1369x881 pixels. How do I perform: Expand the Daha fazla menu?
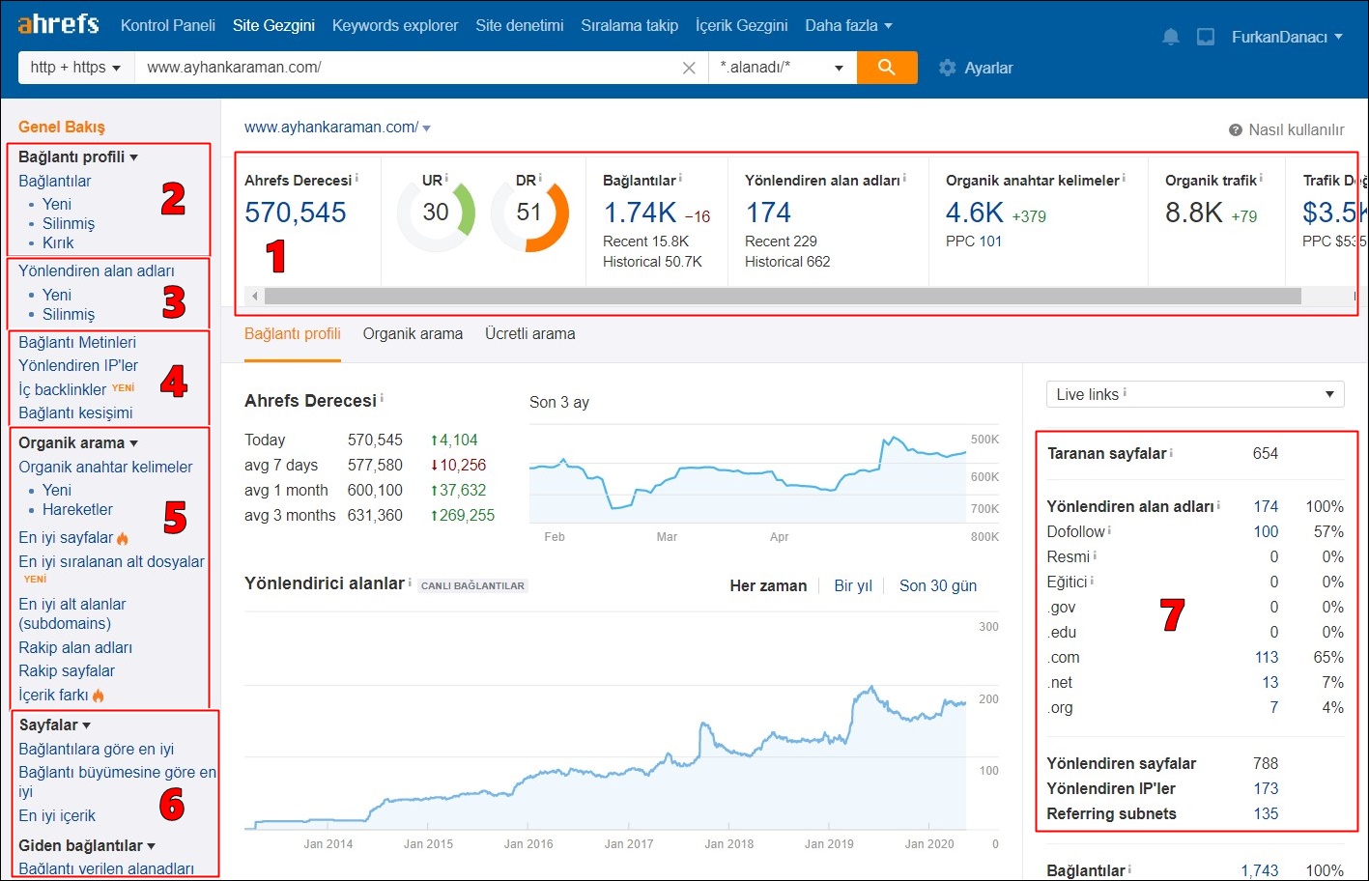[x=848, y=25]
